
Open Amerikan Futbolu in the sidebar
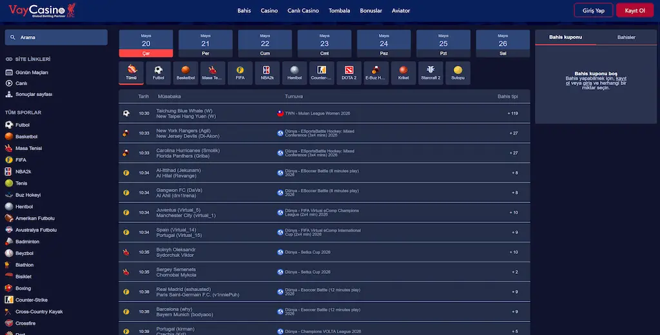[35, 218]
